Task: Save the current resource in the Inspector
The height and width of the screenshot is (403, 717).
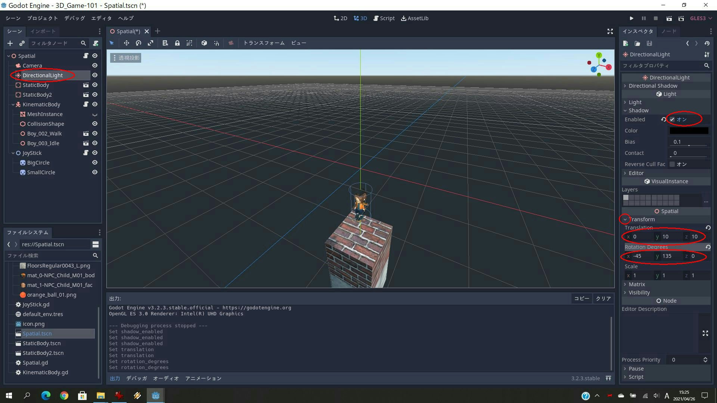Action: tap(649, 43)
